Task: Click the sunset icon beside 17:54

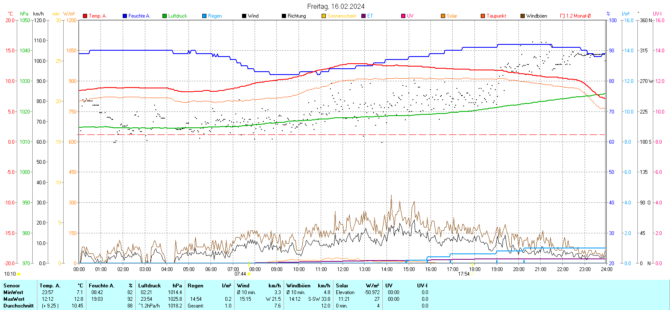Action: pyautogui.click(x=473, y=274)
